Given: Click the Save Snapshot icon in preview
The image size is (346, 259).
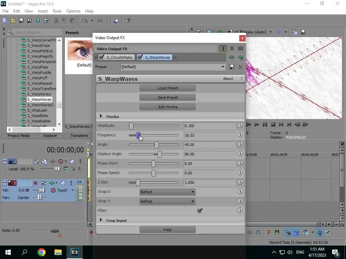Looking at the screenshot, I should (303, 32).
